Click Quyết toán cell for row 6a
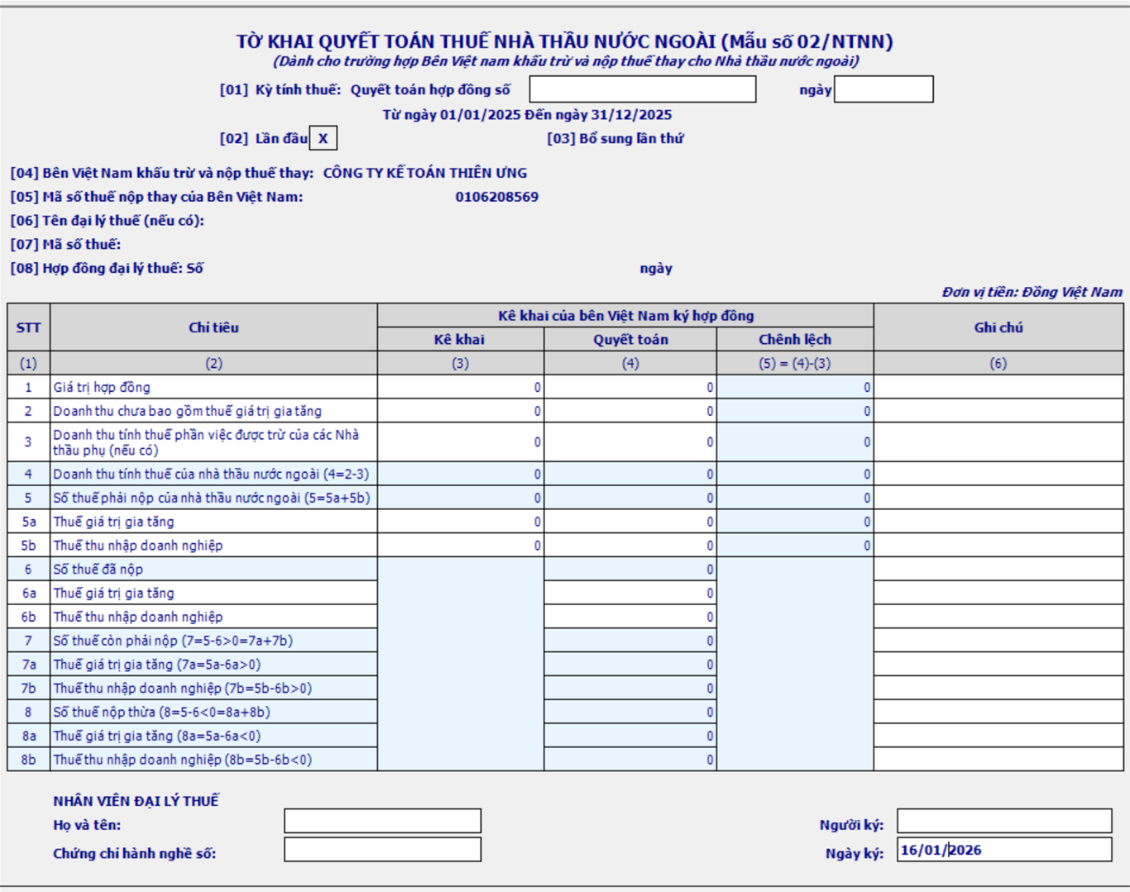Screen dimensions: 1130x892 tap(630, 594)
